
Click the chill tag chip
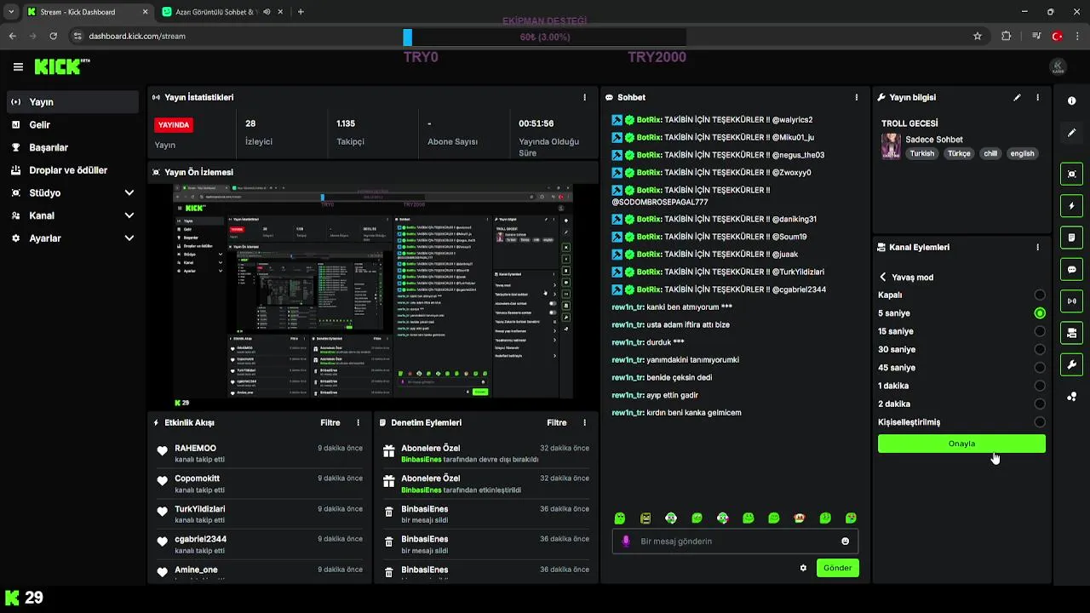990,153
